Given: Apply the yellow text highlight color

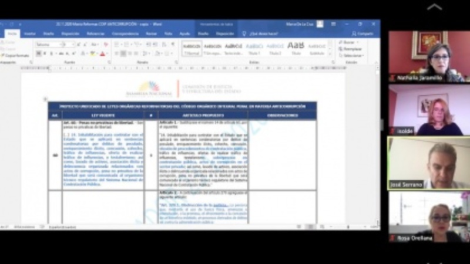Looking at the screenshot, I should point(93,54).
